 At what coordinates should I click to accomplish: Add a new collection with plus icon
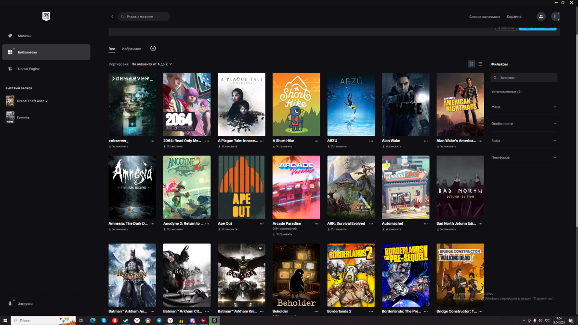(x=153, y=49)
